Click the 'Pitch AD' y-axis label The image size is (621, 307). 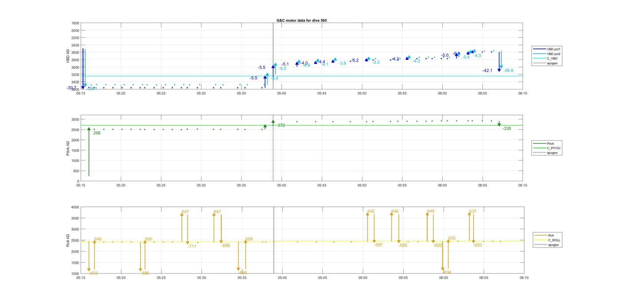(68, 148)
